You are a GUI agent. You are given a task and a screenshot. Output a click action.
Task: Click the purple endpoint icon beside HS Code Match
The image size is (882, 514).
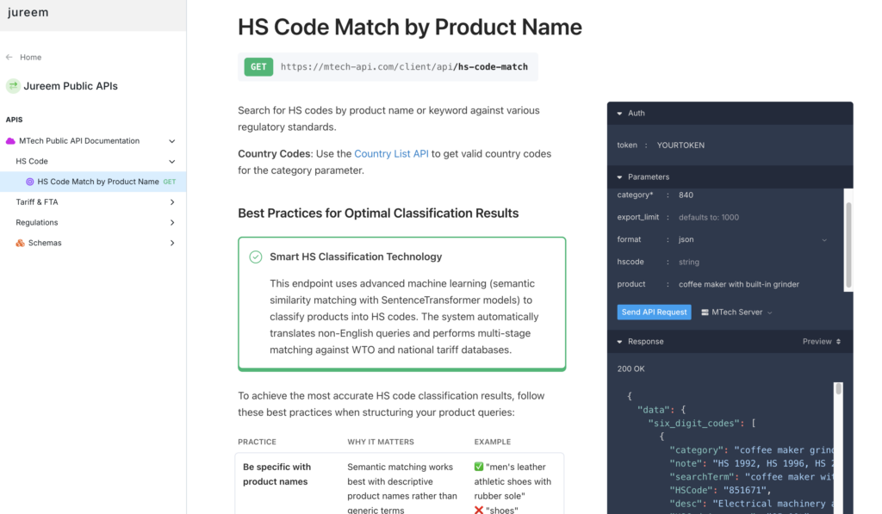click(x=30, y=182)
